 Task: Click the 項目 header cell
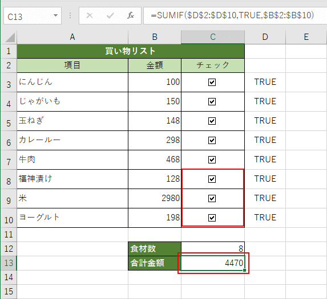tap(72, 65)
